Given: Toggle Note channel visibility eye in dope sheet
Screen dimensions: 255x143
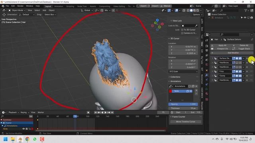Looking at the screenshot, I should 24,129.
